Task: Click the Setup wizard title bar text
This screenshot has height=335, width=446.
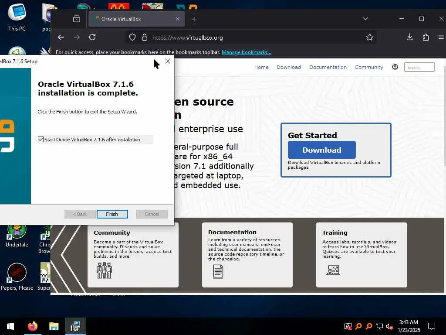Action: click(19, 61)
